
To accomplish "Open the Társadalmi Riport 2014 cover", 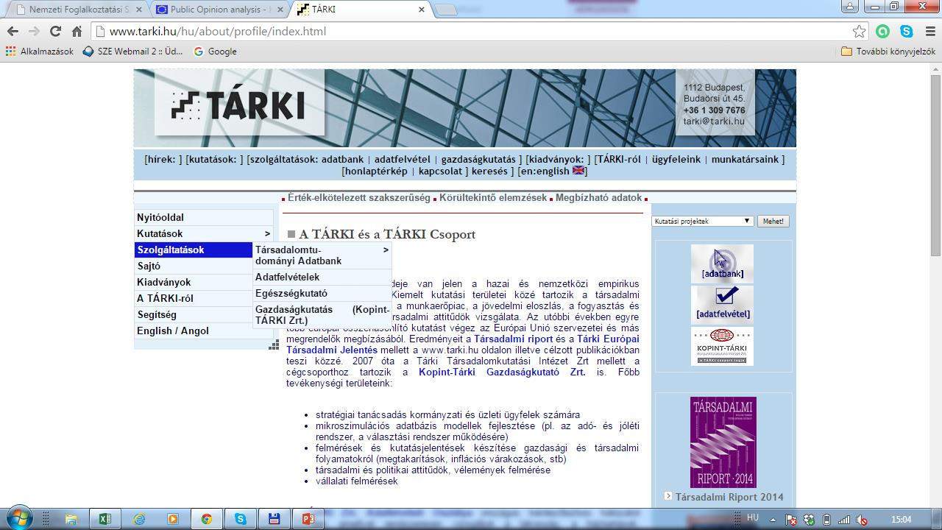I will (x=723, y=442).
